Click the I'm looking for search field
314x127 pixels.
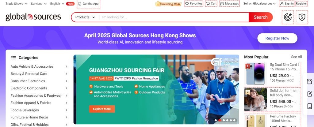(x=174, y=17)
